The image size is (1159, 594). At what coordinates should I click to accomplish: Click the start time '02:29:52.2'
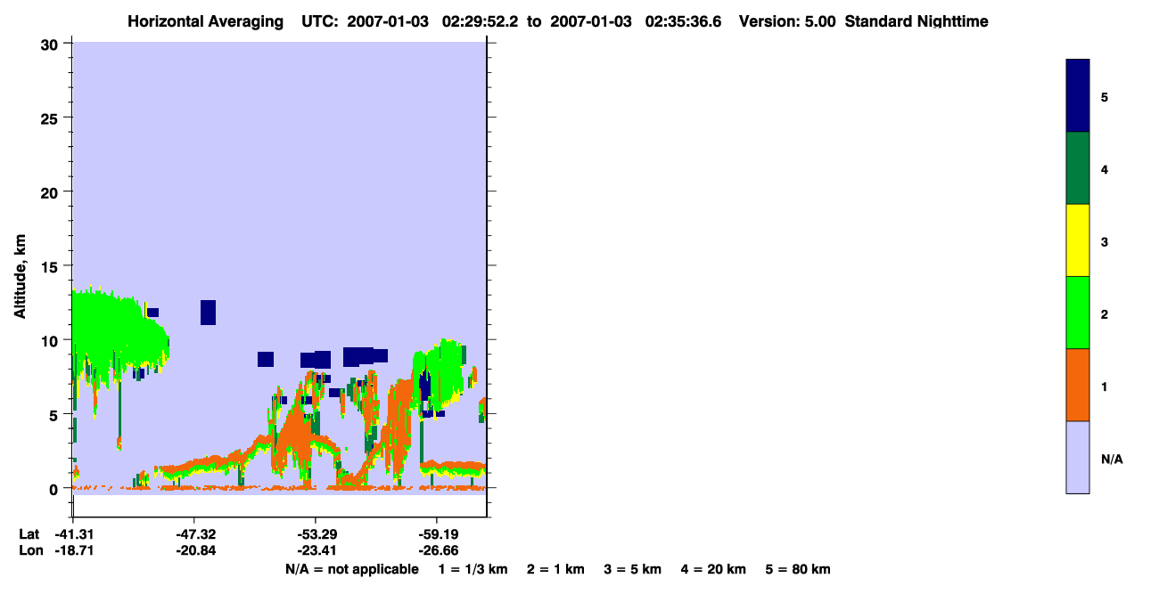pos(481,21)
